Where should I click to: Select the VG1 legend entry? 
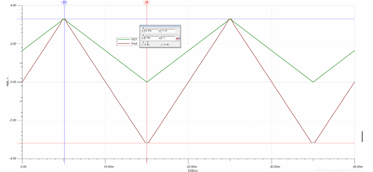[x=127, y=39]
